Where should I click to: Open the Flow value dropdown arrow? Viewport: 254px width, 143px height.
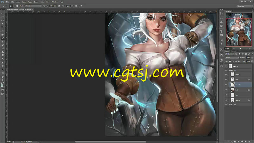click(72, 6)
